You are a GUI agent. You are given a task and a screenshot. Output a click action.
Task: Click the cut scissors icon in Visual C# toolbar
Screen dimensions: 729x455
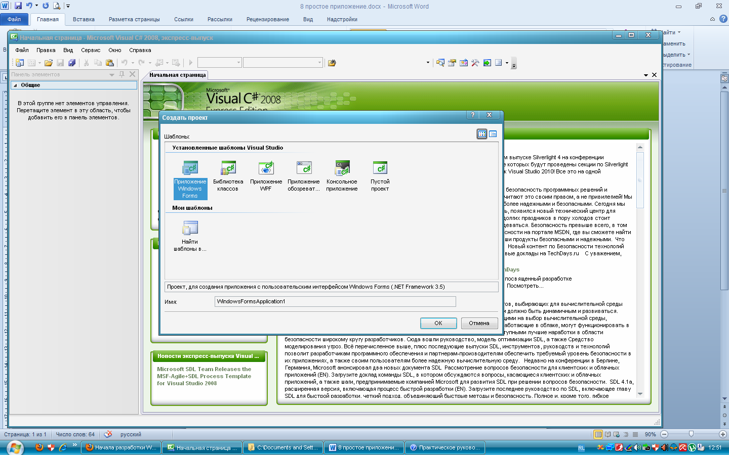(86, 63)
